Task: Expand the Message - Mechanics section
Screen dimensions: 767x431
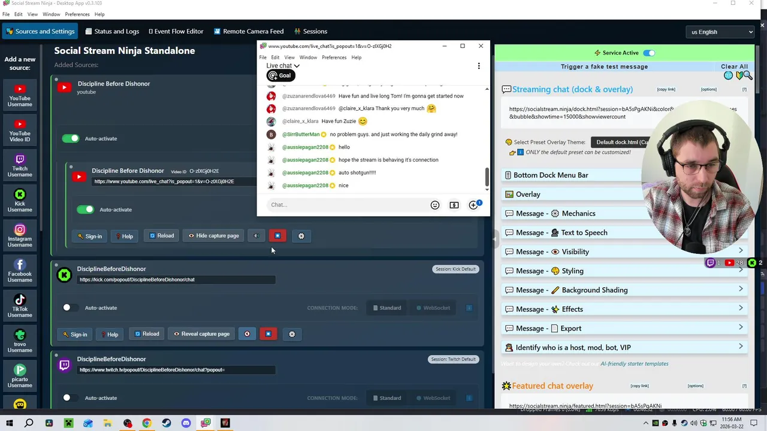Action: (623, 213)
